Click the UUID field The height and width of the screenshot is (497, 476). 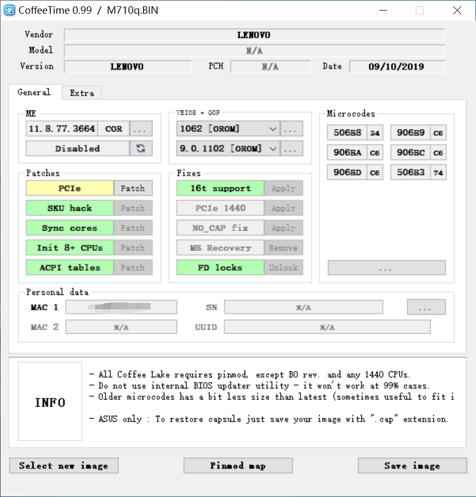pyautogui.click(x=327, y=327)
